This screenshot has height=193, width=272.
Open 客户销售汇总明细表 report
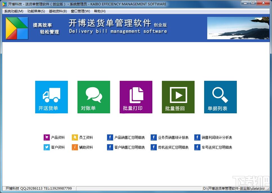(130, 147)
